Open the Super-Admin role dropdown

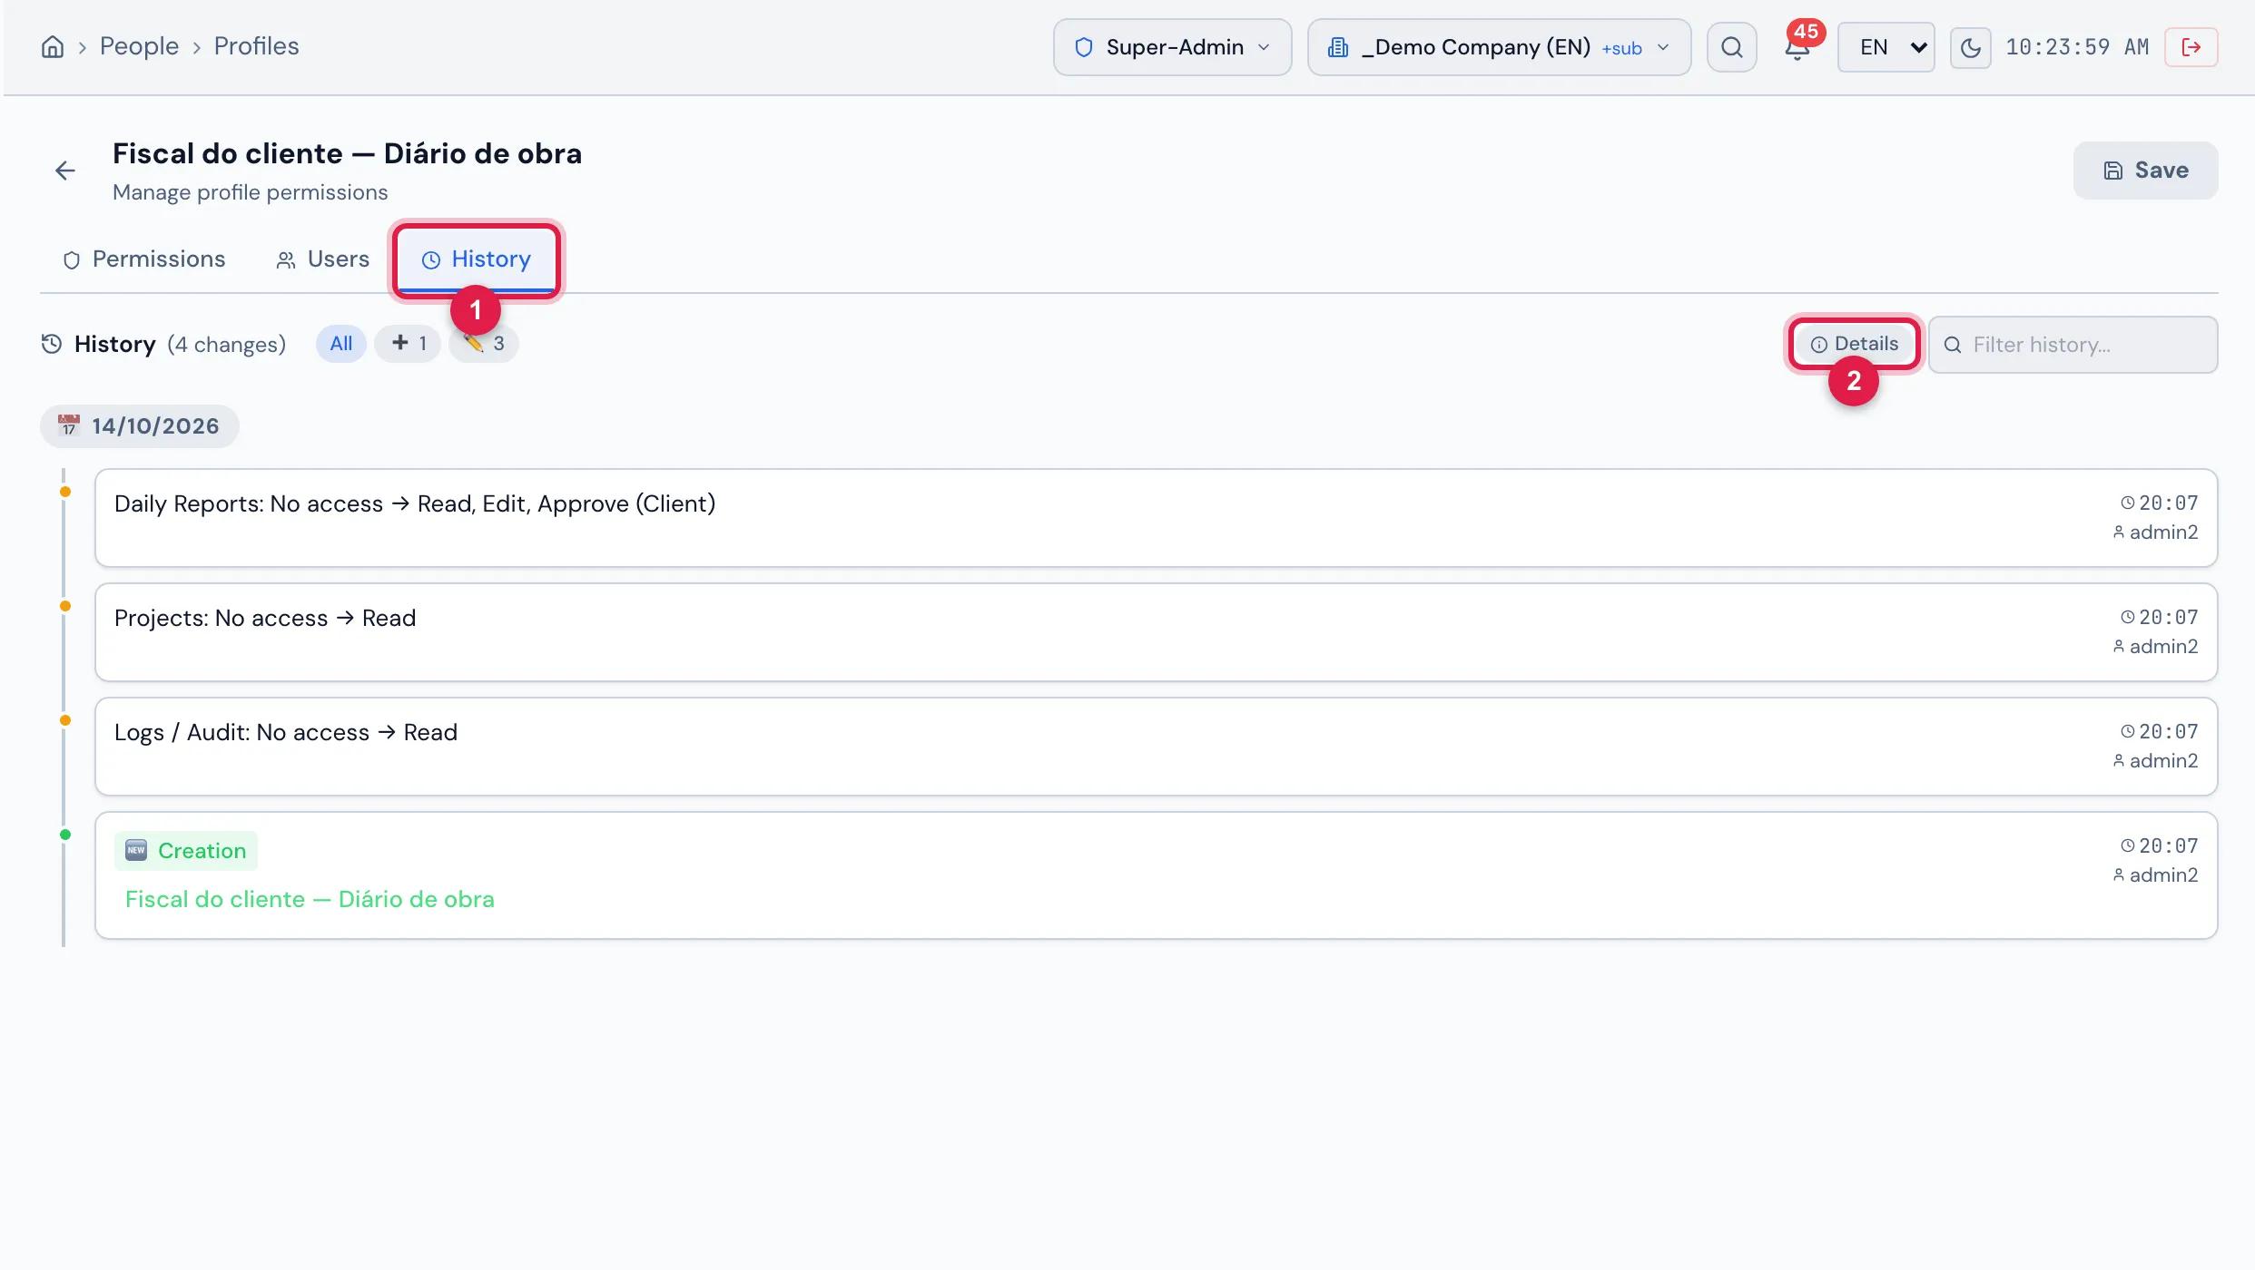[x=1172, y=47]
